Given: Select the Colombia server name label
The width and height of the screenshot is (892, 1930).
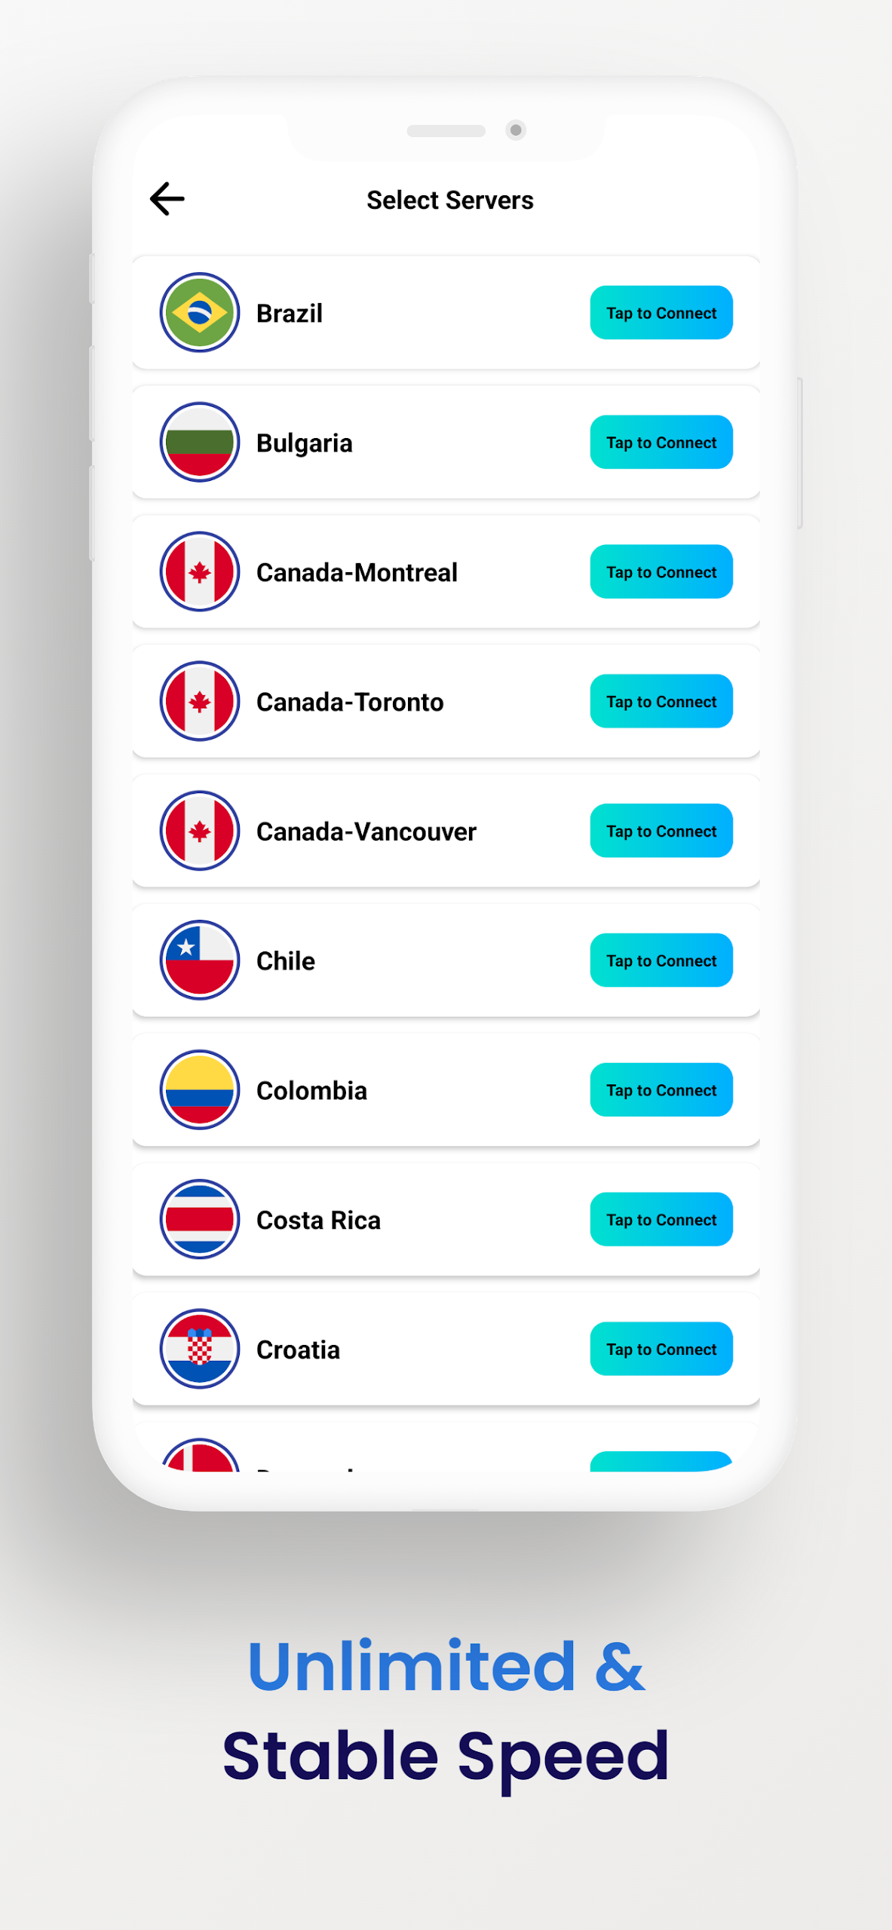Looking at the screenshot, I should 311,1091.
